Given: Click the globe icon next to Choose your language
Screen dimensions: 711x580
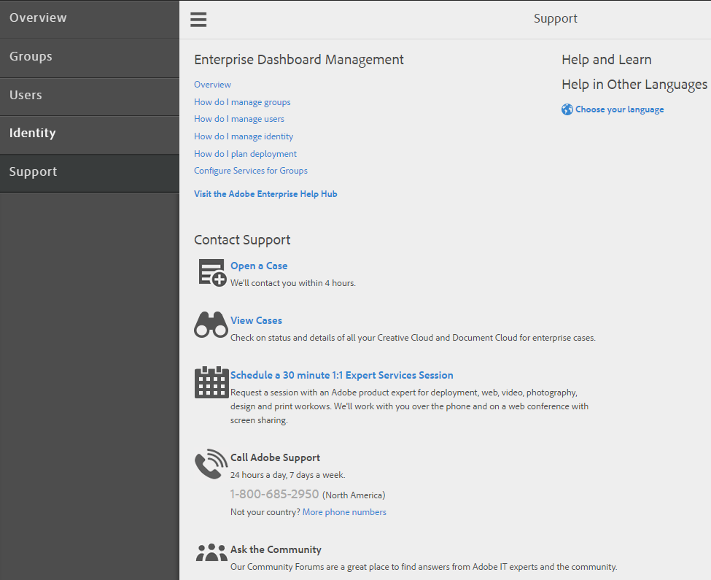Looking at the screenshot, I should click(567, 109).
